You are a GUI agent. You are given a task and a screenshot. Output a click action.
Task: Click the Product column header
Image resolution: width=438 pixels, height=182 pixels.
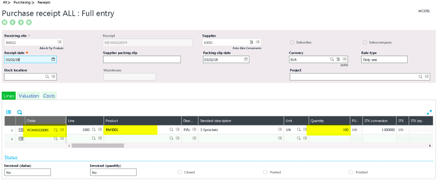[x=143, y=121]
